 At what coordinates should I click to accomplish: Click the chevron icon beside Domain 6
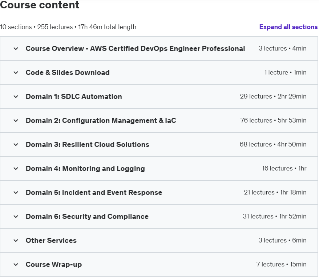[16, 217]
